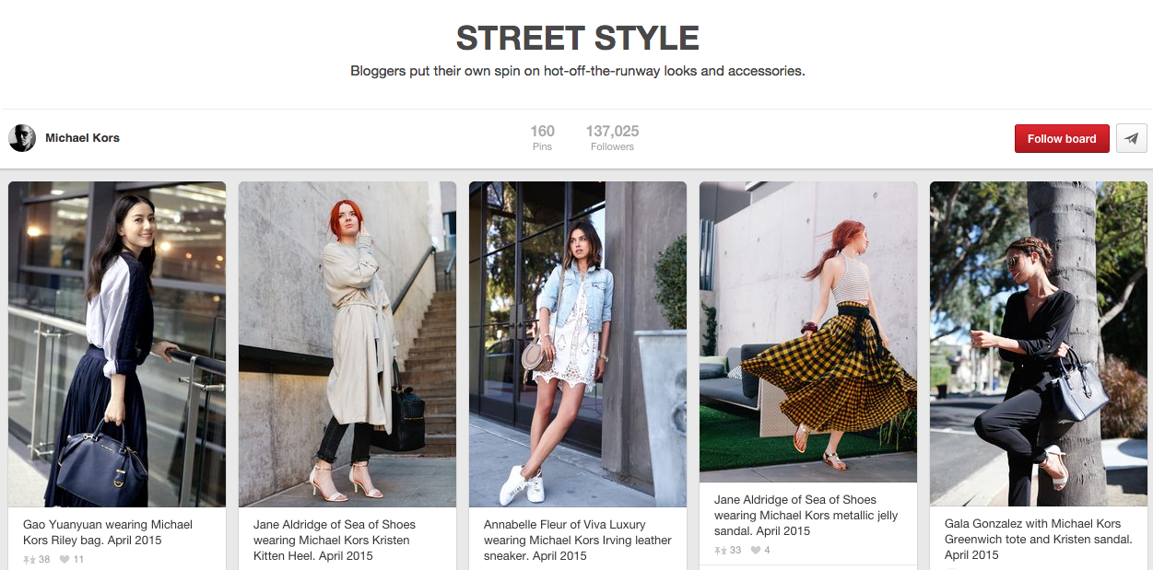Open Annabelle Fleur denim jacket photo
The image size is (1153, 570).
(578, 344)
